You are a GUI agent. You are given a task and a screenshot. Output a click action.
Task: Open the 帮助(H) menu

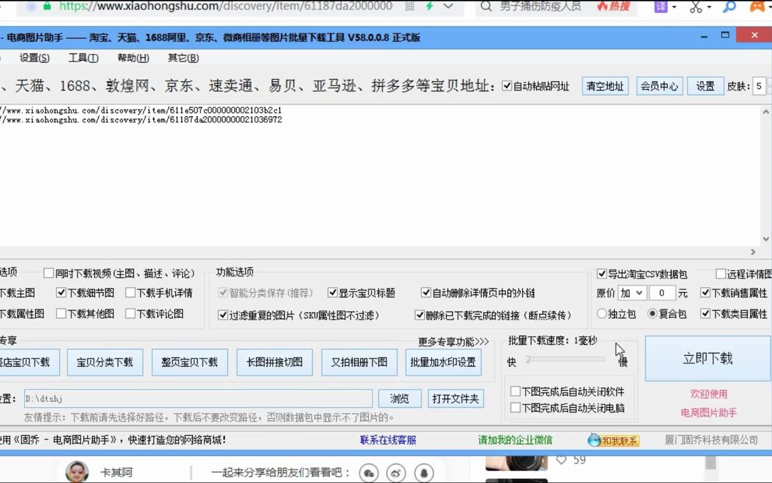pos(133,58)
